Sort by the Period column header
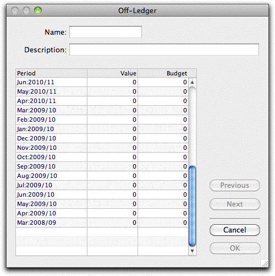 (x=51, y=73)
